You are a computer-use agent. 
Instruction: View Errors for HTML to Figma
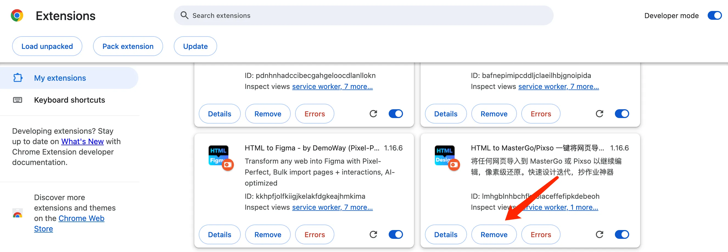tap(315, 234)
